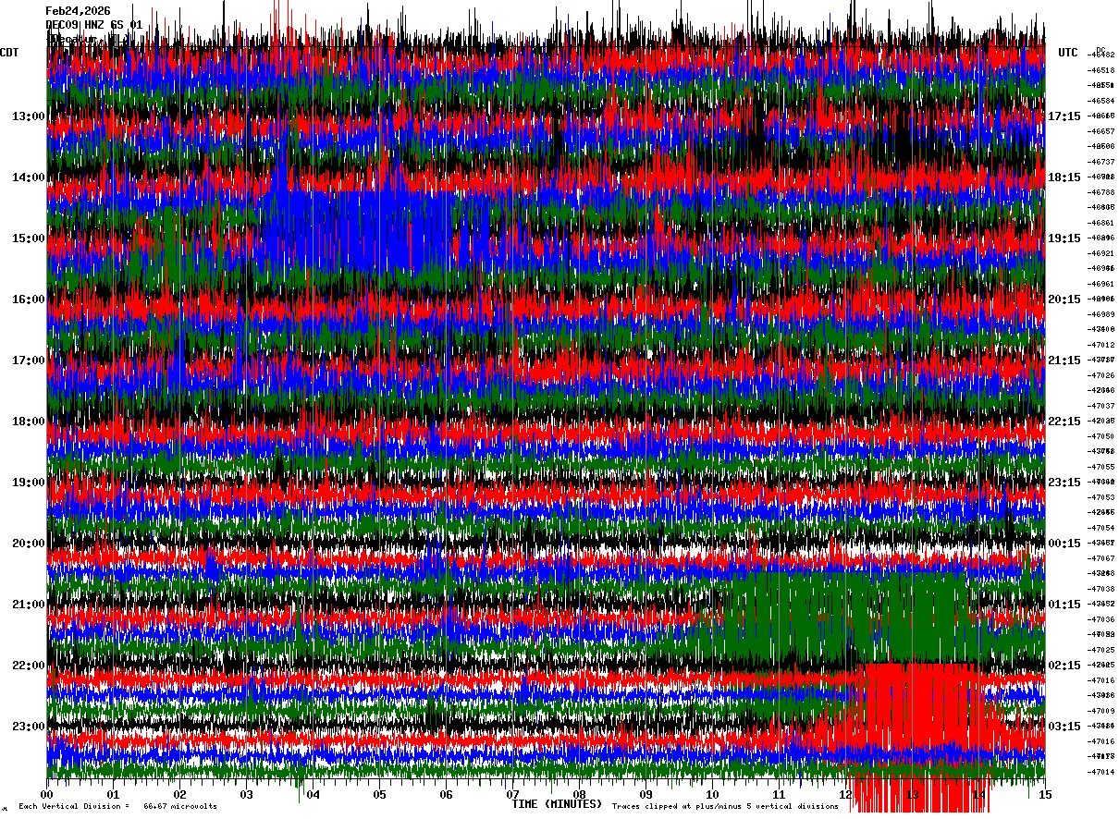Click the minute 01 axis tick label
The height and width of the screenshot is (819, 1119).
(x=114, y=795)
